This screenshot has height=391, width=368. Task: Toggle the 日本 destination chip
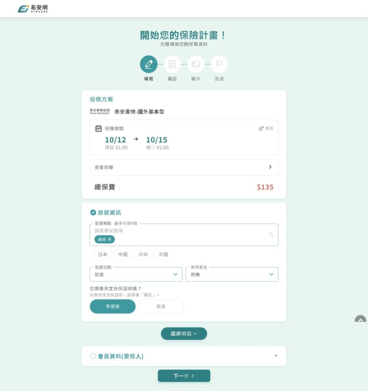(x=102, y=254)
